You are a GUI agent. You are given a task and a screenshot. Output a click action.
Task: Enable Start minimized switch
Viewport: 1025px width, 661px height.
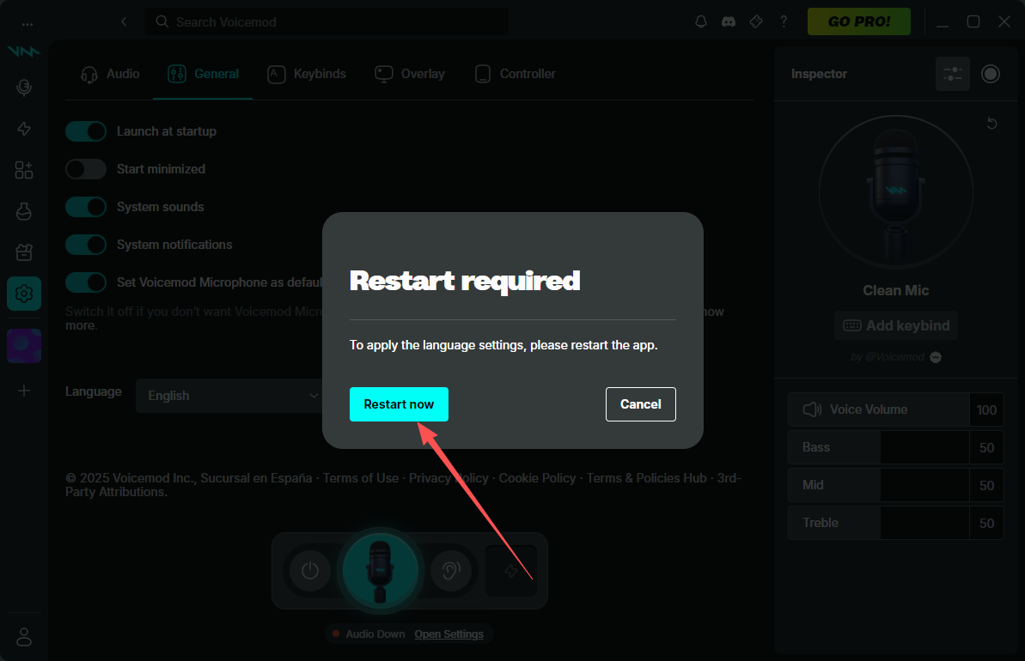(x=86, y=169)
